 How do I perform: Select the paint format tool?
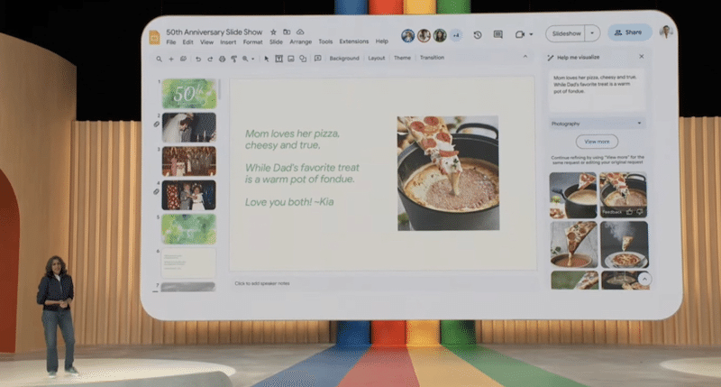234,59
